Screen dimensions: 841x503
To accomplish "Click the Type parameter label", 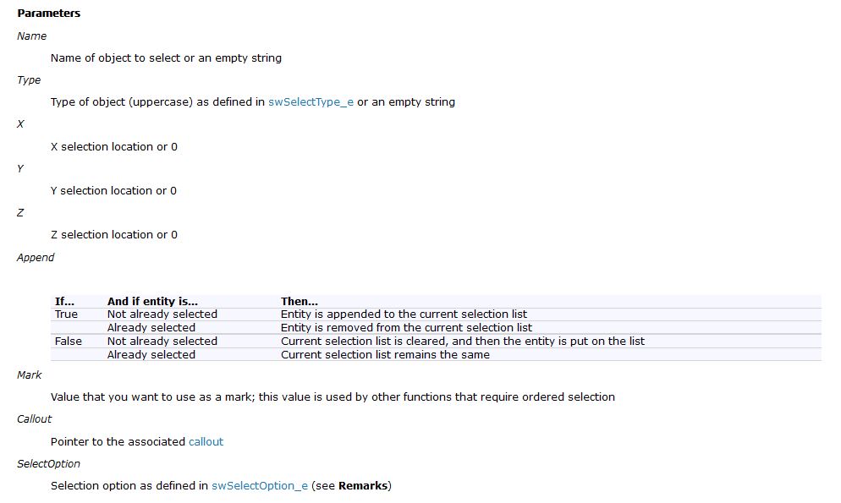I will click(x=29, y=80).
